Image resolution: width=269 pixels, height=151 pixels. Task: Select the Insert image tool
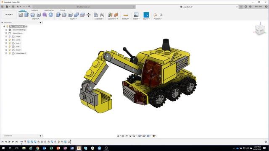tap(136, 15)
